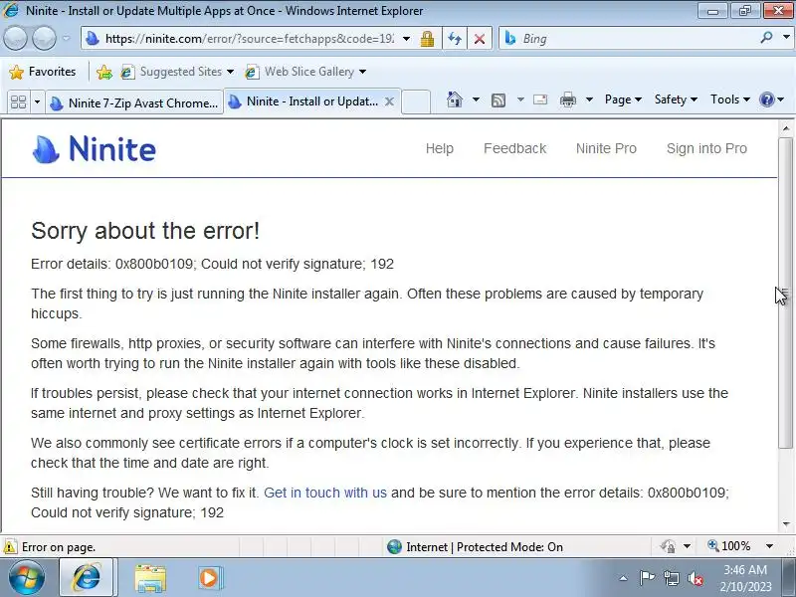
Task: Click the Home page icon
Action: (455, 99)
